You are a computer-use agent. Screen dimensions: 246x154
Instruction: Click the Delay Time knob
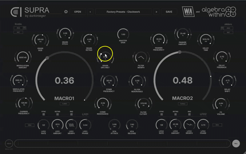[x=206, y=40]
